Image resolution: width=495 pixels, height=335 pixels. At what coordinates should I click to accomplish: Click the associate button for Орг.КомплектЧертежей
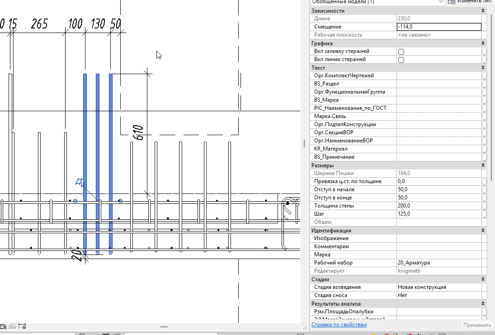485,75
